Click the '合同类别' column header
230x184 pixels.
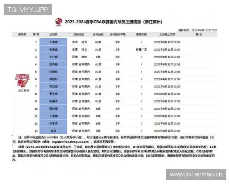(98, 34)
